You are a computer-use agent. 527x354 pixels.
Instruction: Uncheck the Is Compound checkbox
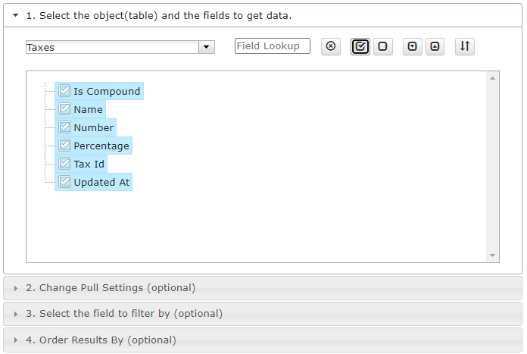64,91
